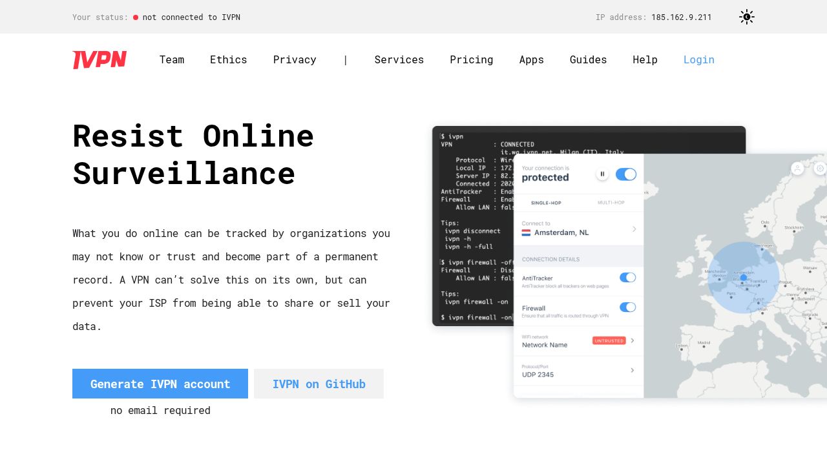The width and height of the screenshot is (827, 465).
Task: Select the SINGLE-HOP tab
Action: [546, 203]
